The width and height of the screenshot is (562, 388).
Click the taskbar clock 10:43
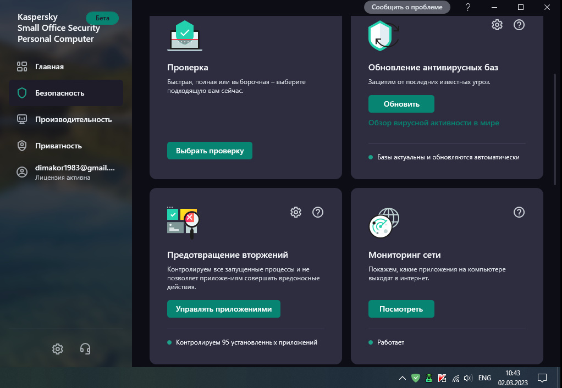(x=513, y=373)
